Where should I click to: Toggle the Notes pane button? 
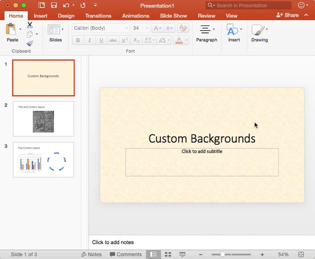[x=91, y=255]
